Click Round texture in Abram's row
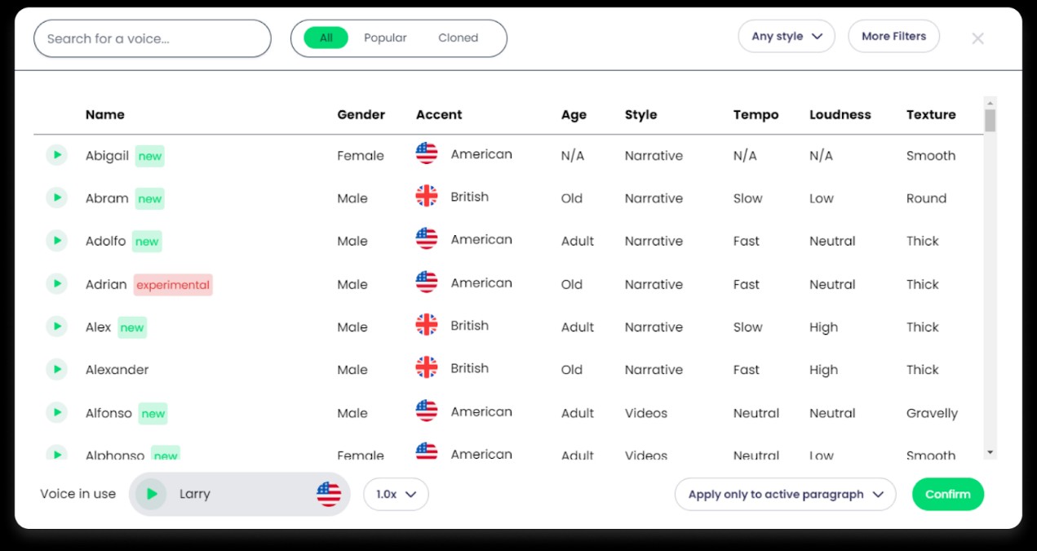 [x=926, y=198]
